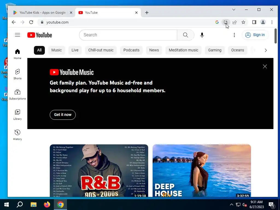This screenshot has width=280, height=210.
Task: Open Subscriptions in sidebar
Action: [x=17, y=94]
